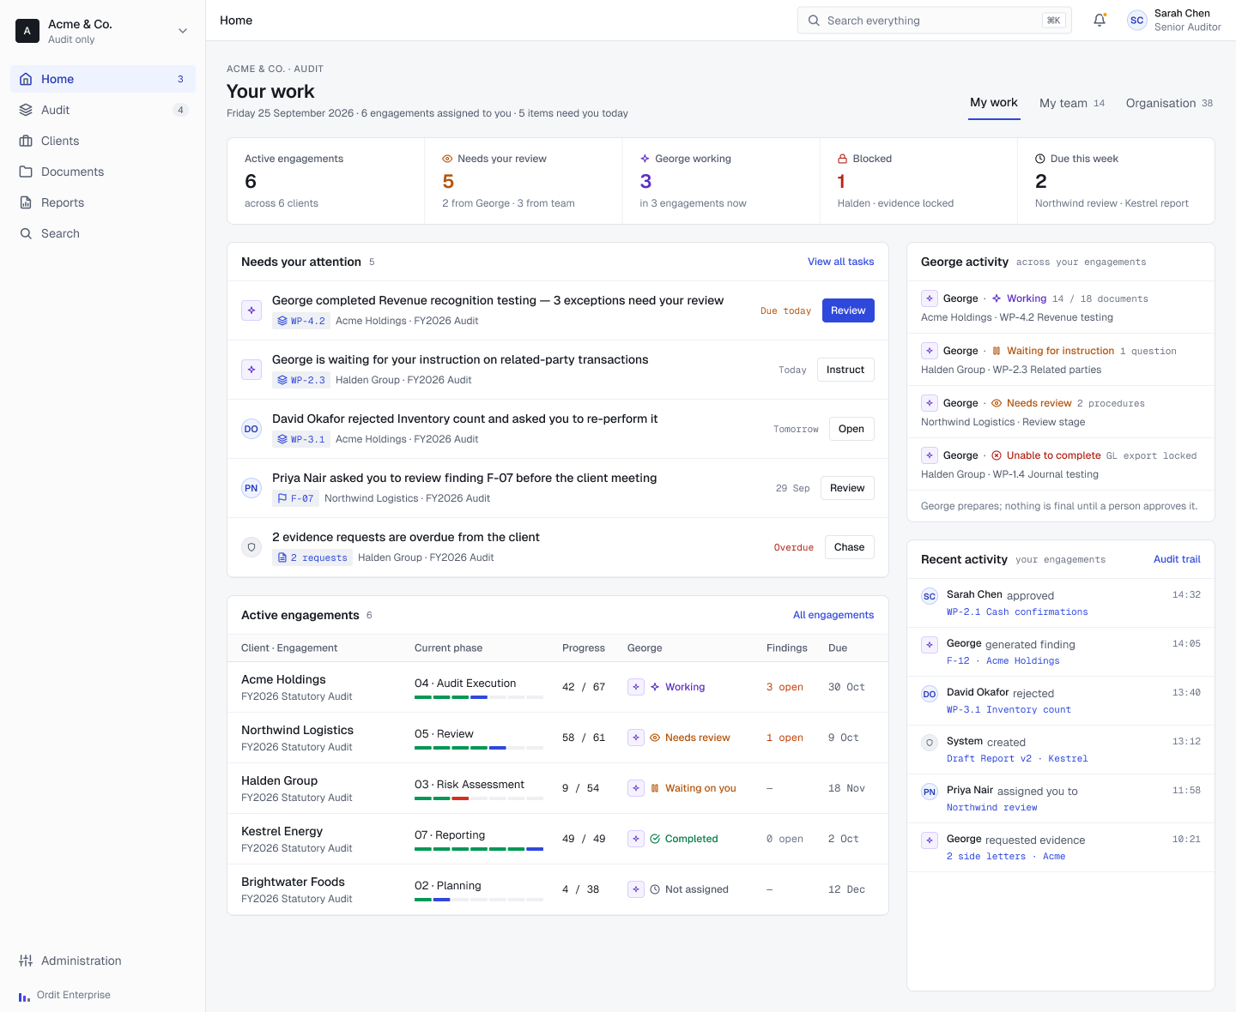Click the SC avatar in Recent activity

coord(930,596)
